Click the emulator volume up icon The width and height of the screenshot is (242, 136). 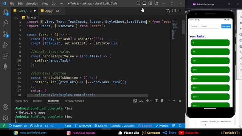pos(240,23)
